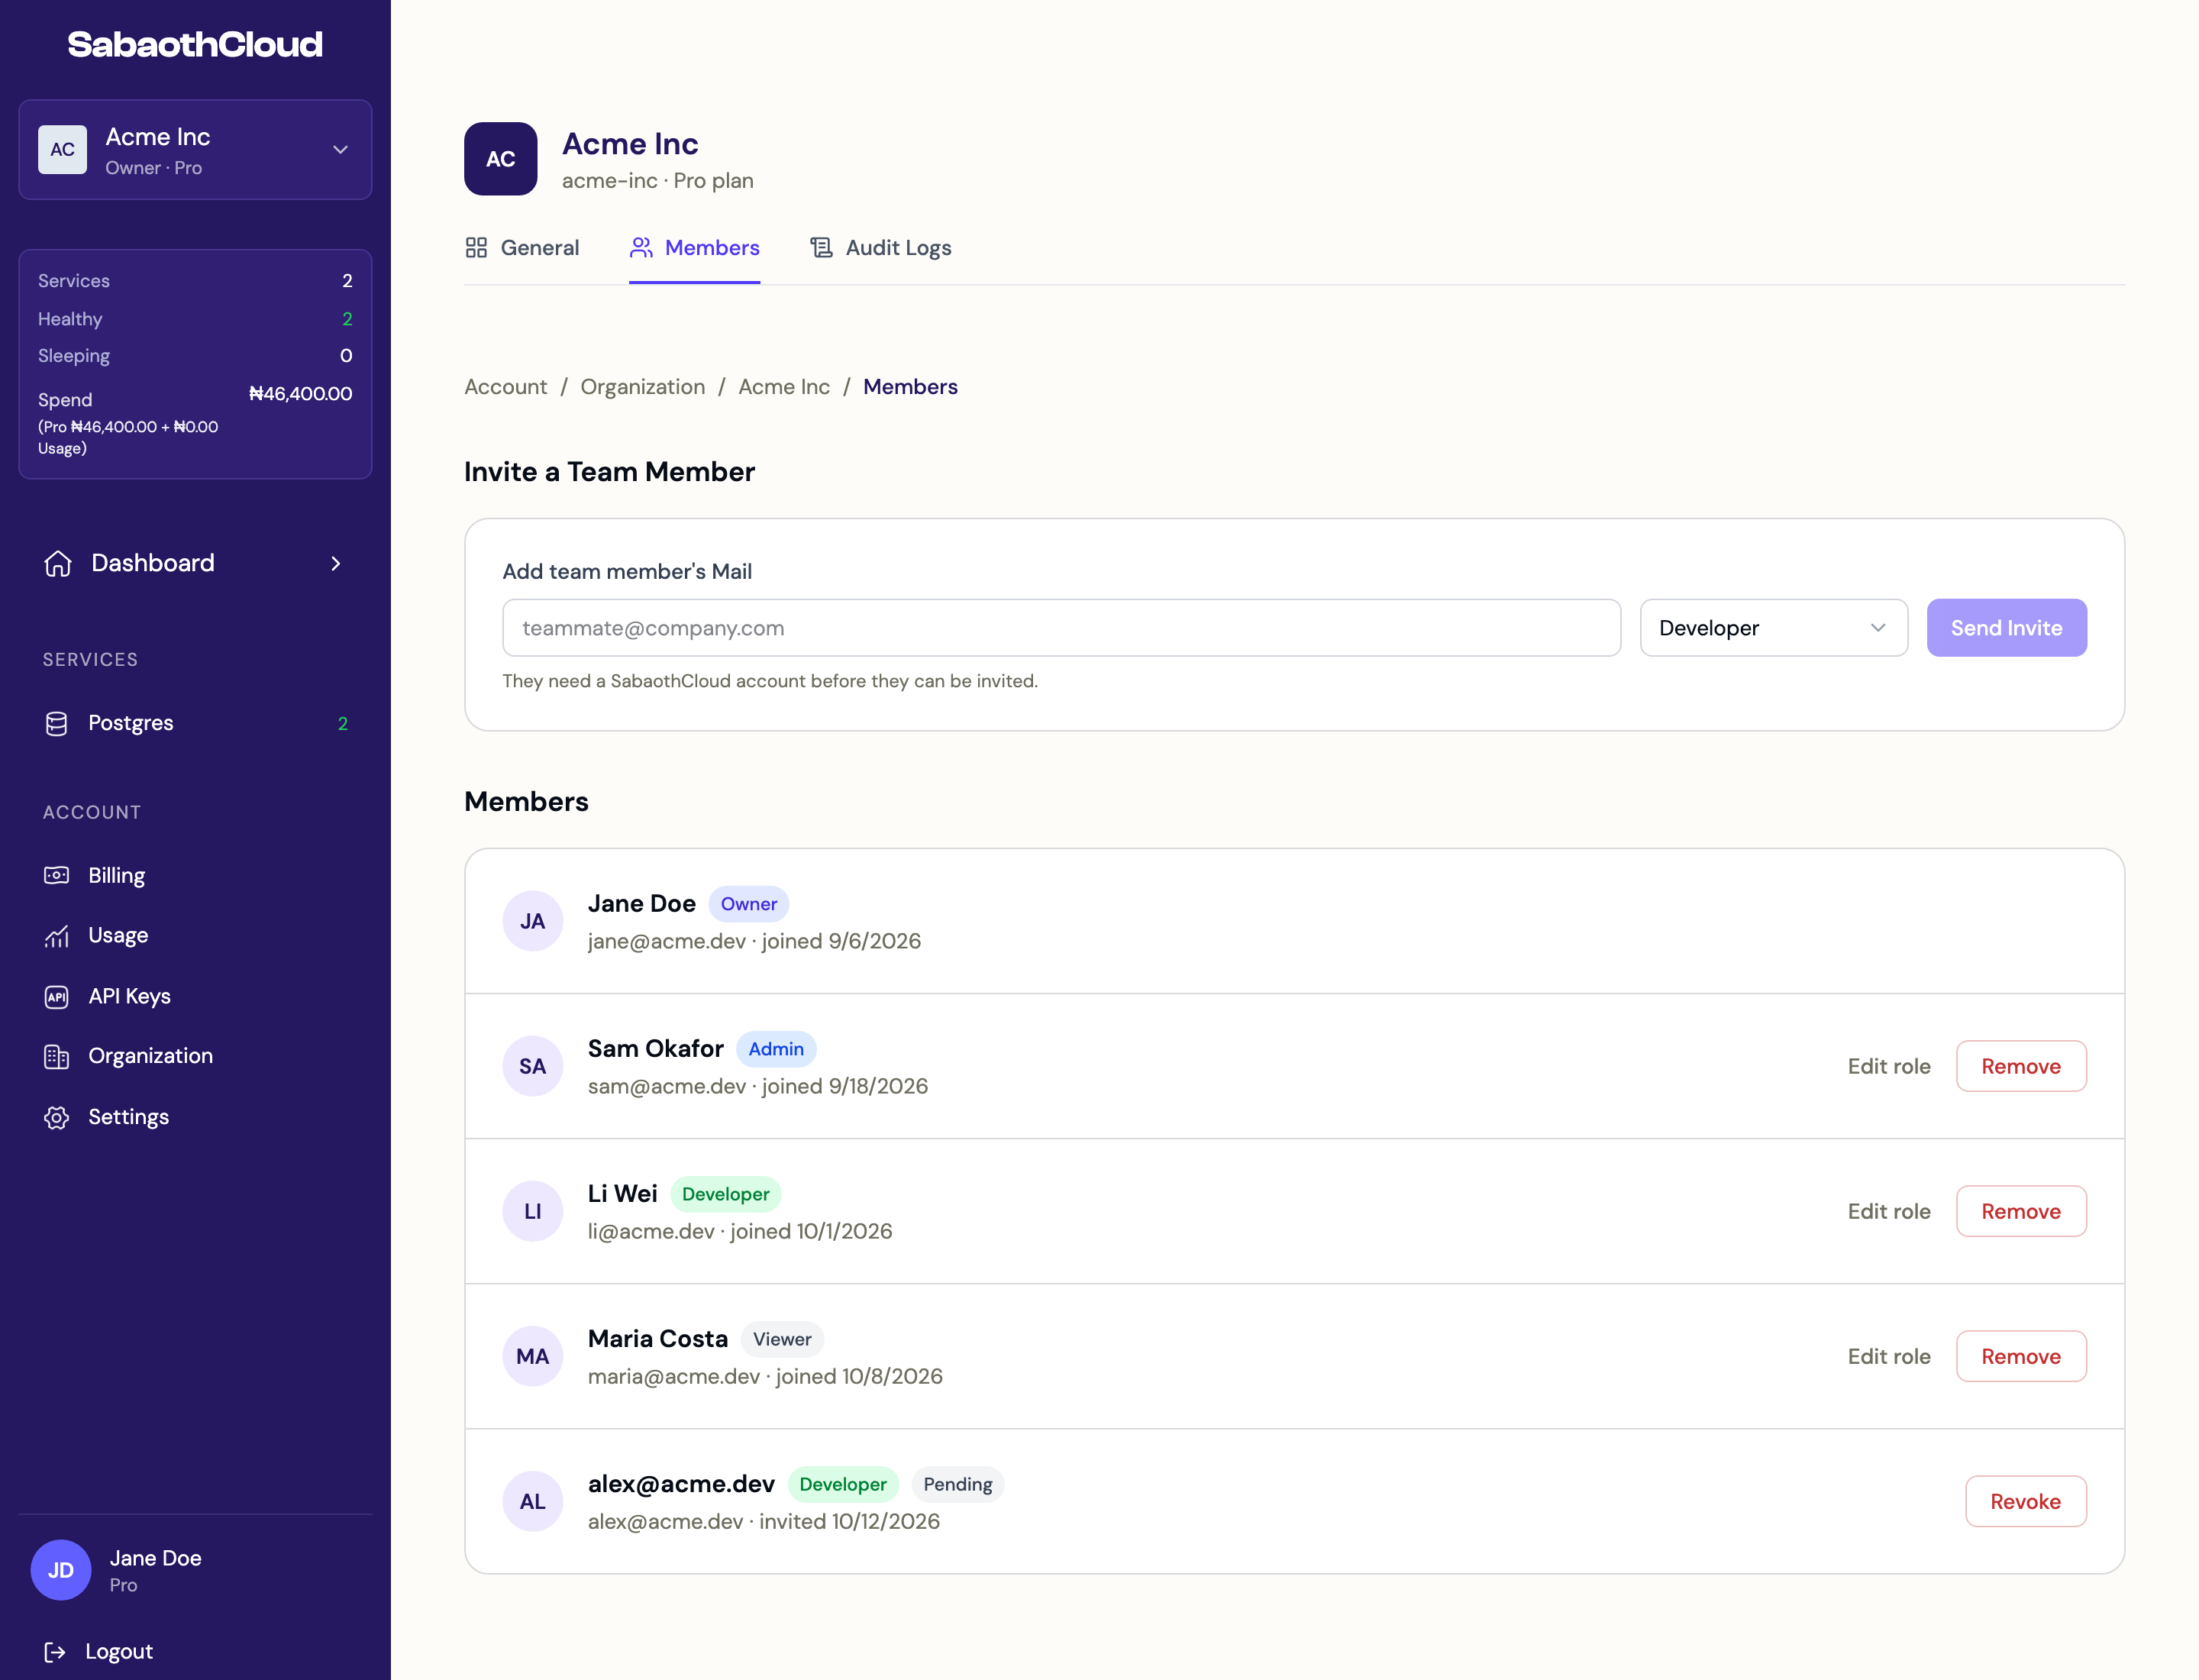The height and width of the screenshot is (1680, 2199).
Task: Remove Sam Okafor from members
Action: pyautogui.click(x=2020, y=1066)
